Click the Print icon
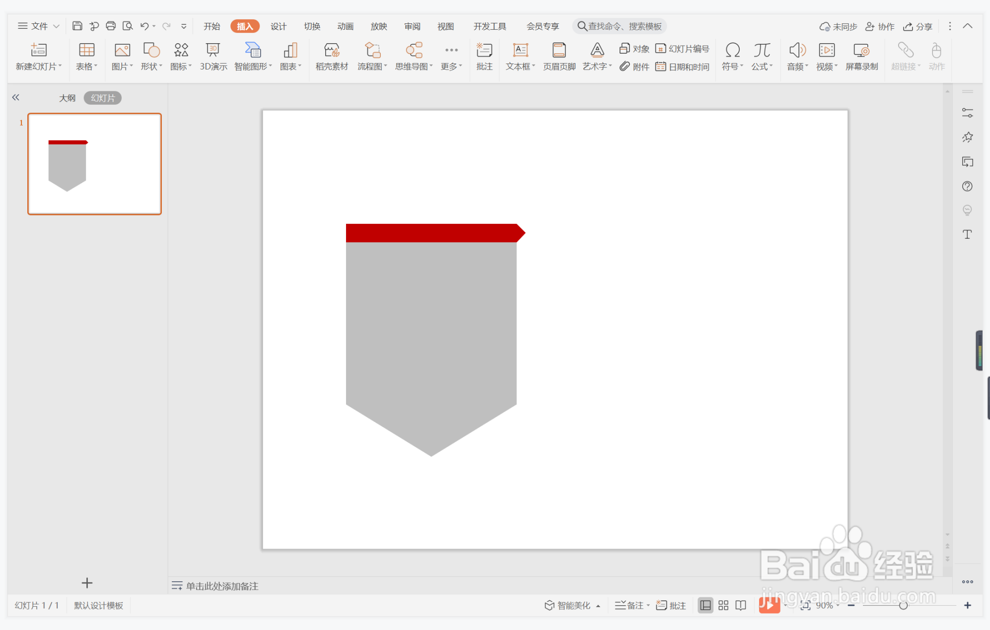 [111, 26]
